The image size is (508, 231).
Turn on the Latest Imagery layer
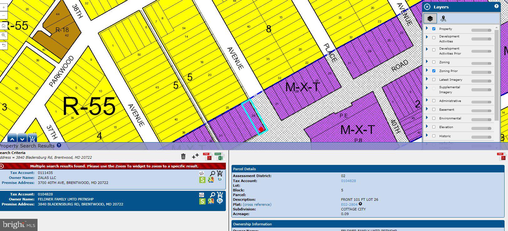pyautogui.click(x=434, y=79)
